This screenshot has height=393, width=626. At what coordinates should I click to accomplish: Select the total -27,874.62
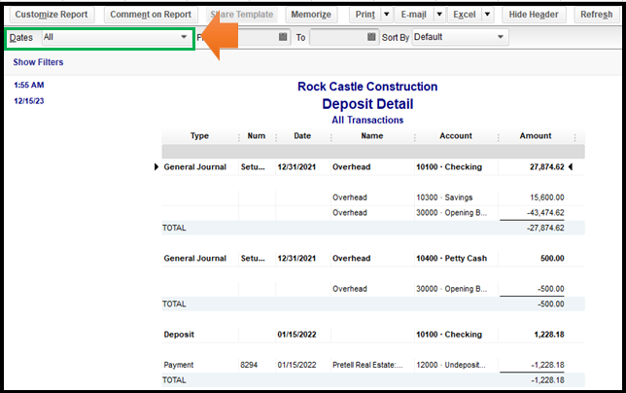click(x=545, y=228)
